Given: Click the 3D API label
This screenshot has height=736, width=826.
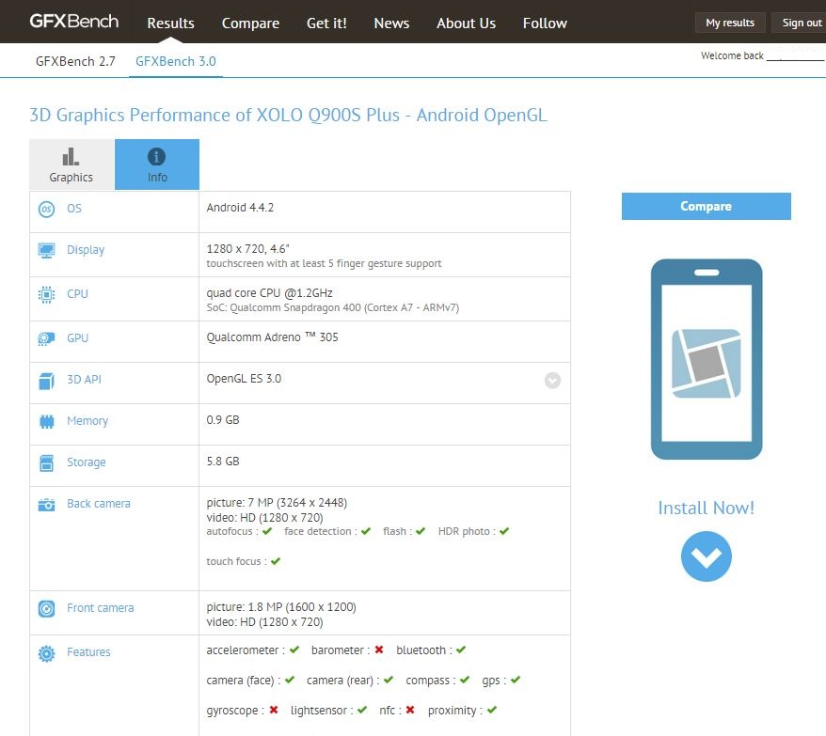Looking at the screenshot, I should (85, 380).
